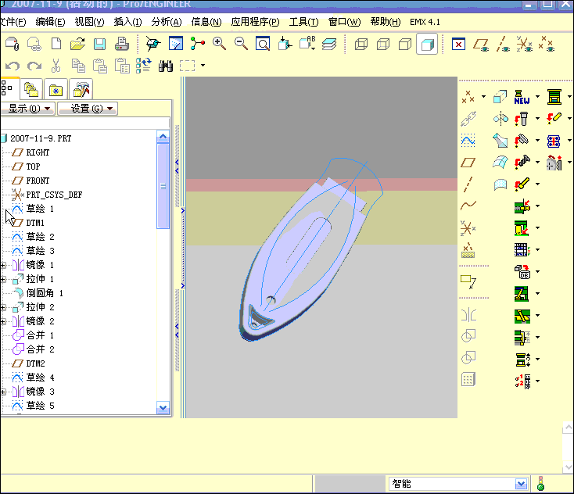Image resolution: width=574 pixels, height=494 pixels.
Task: Click the pattern tool in right toolbar
Action: point(468,379)
